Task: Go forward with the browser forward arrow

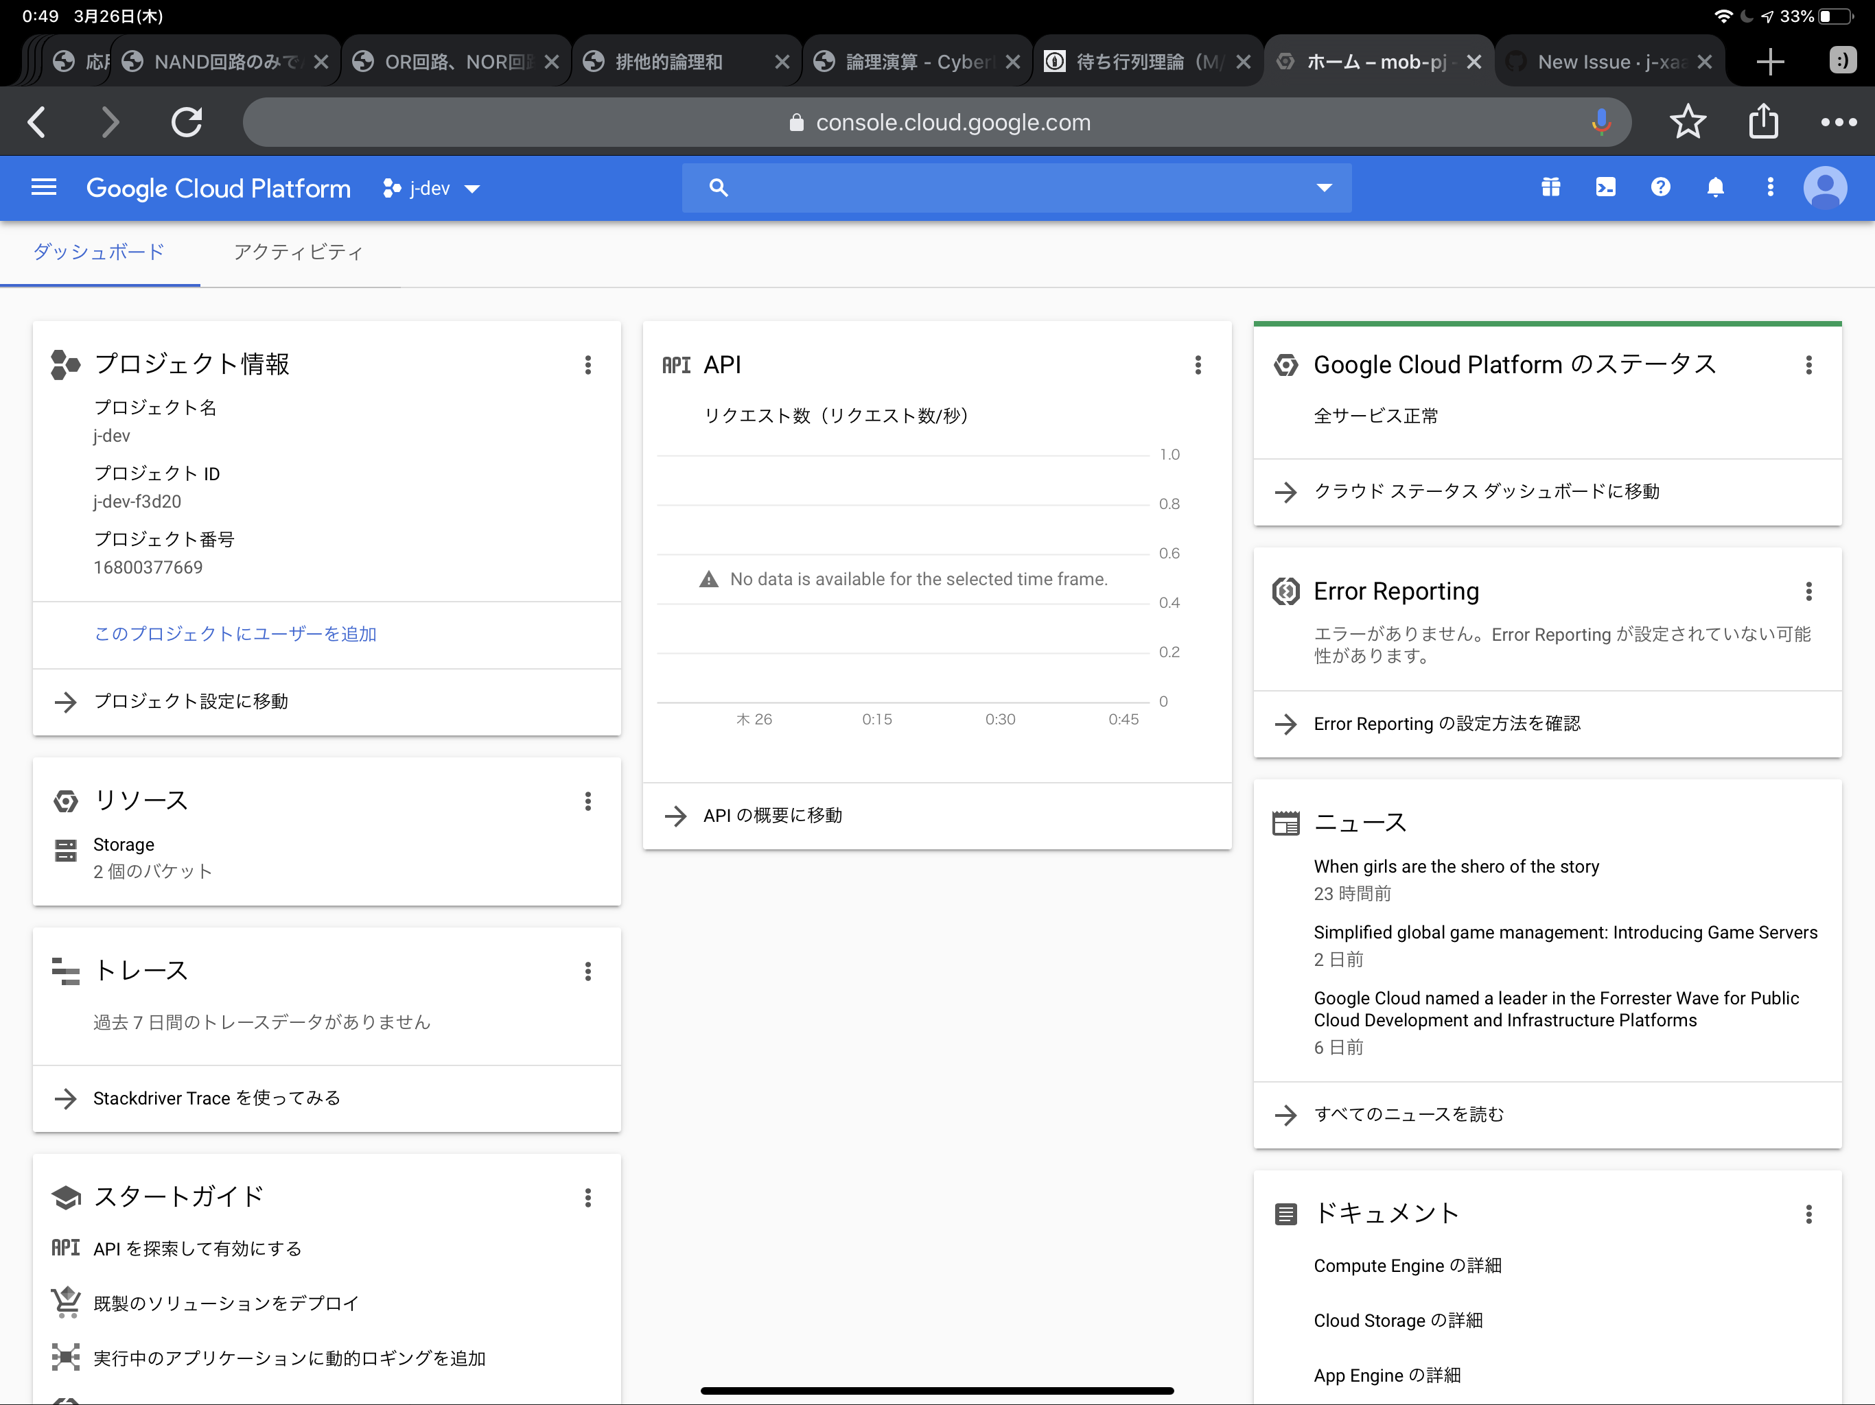Action: 110,122
